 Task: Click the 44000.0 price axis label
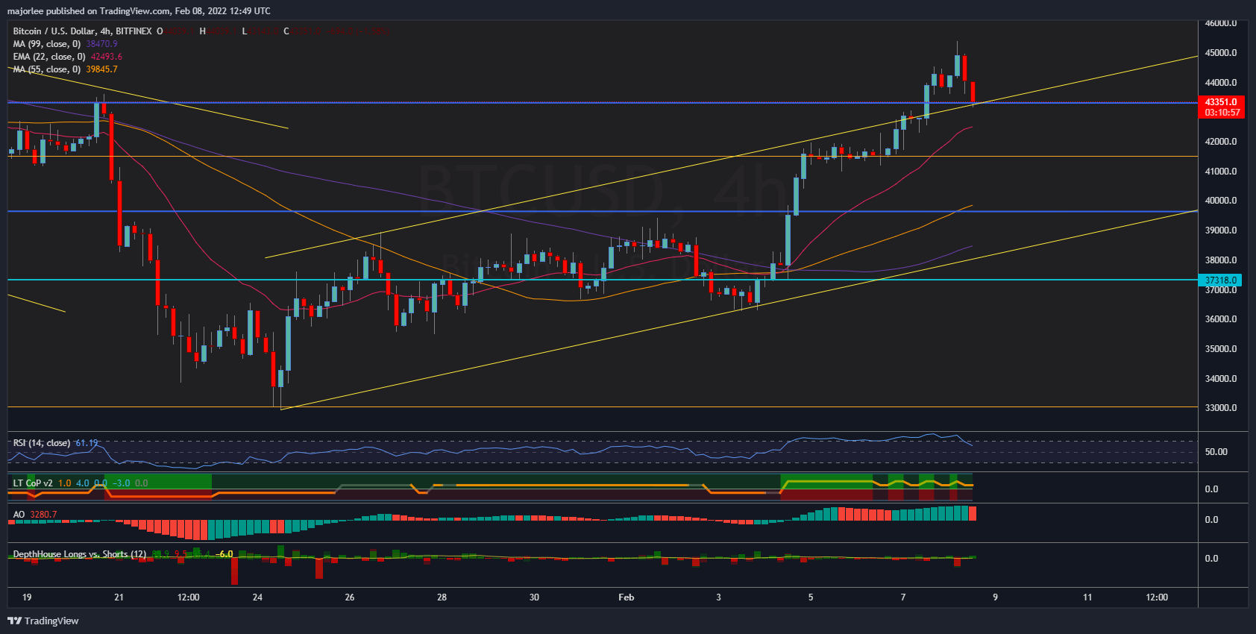(x=1221, y=83)
